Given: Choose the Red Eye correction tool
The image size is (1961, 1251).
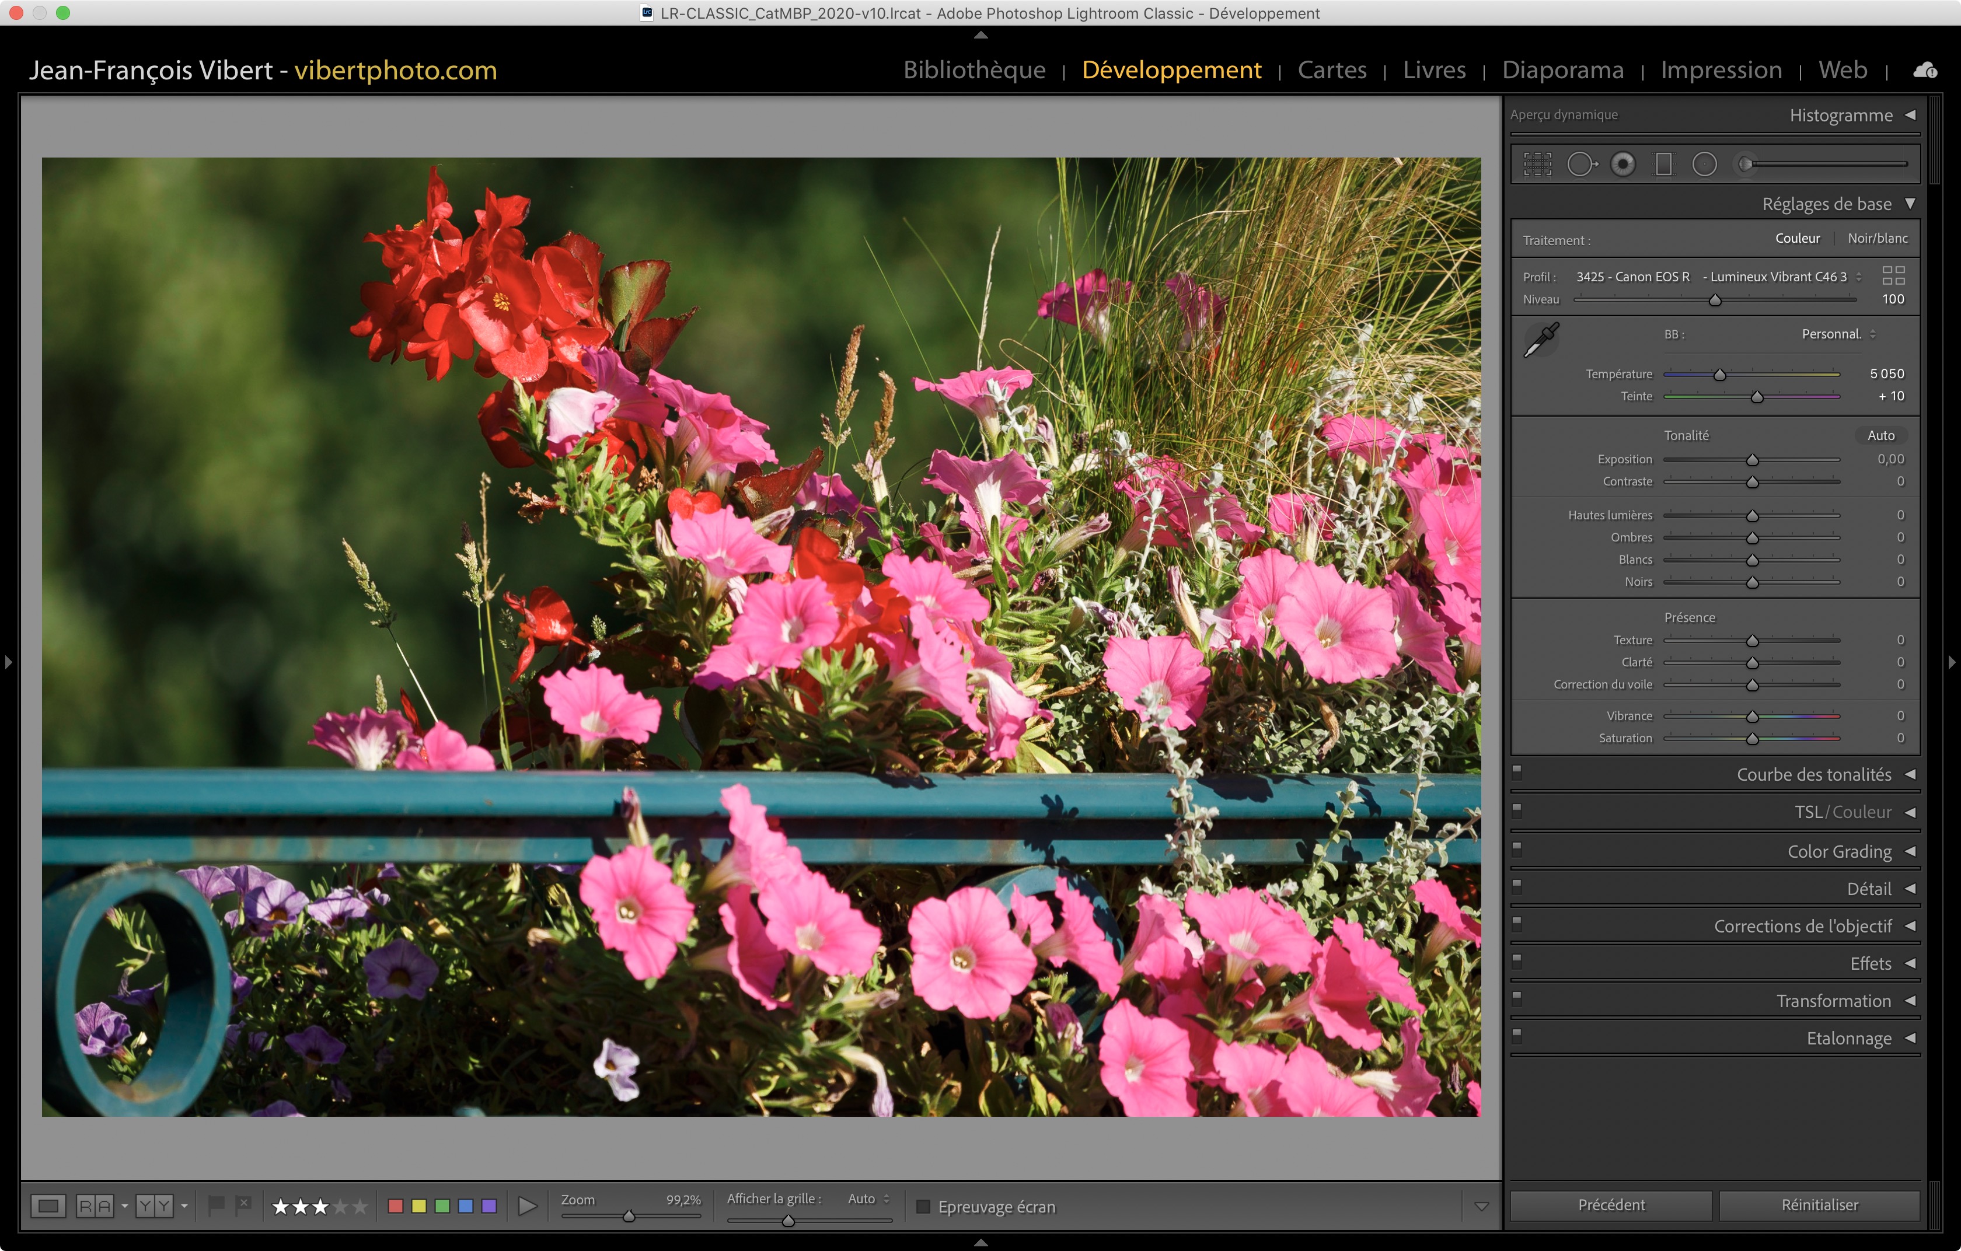Looking at the screenshot, I should pos(1622,165).
